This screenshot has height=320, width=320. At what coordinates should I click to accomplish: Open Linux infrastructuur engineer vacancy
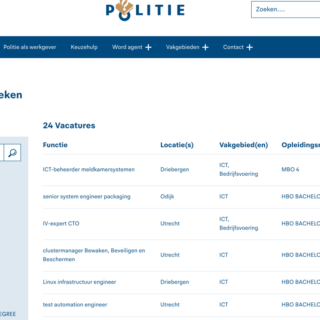(x=79, y=282)
